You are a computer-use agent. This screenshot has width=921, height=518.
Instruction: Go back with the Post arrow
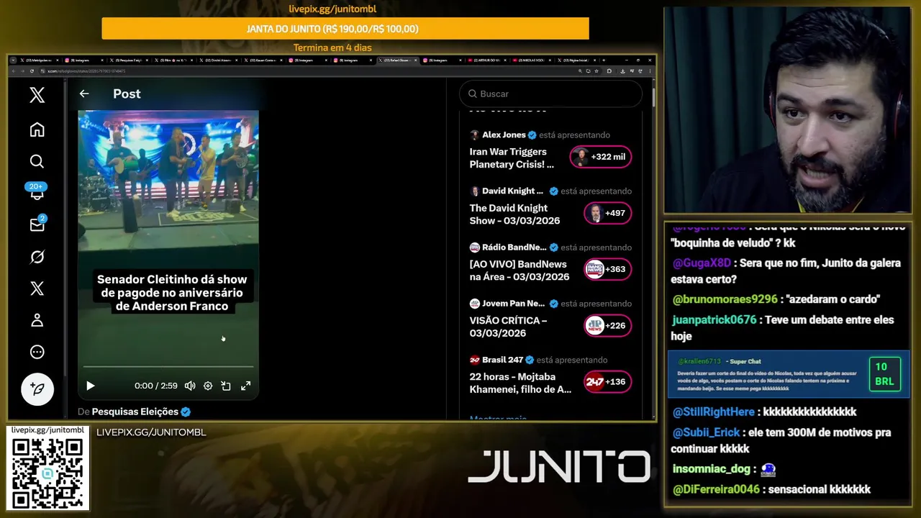click(84, 94)
